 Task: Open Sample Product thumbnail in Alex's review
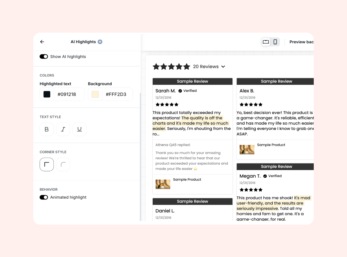[x=247, y=150]
